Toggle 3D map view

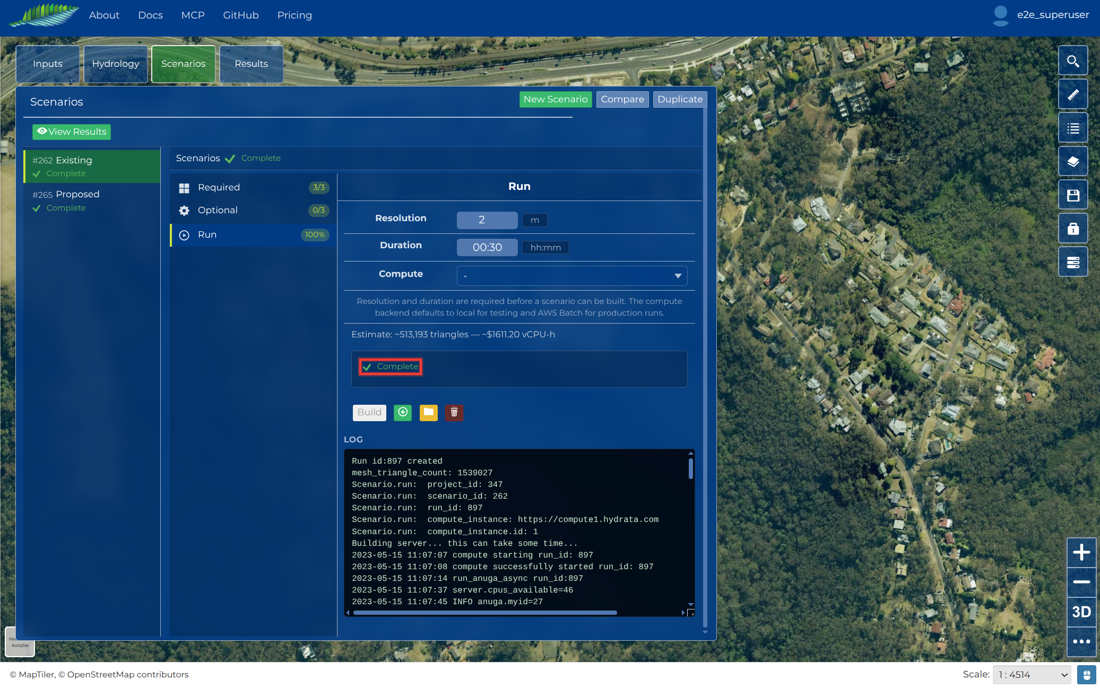(1081, 612)
